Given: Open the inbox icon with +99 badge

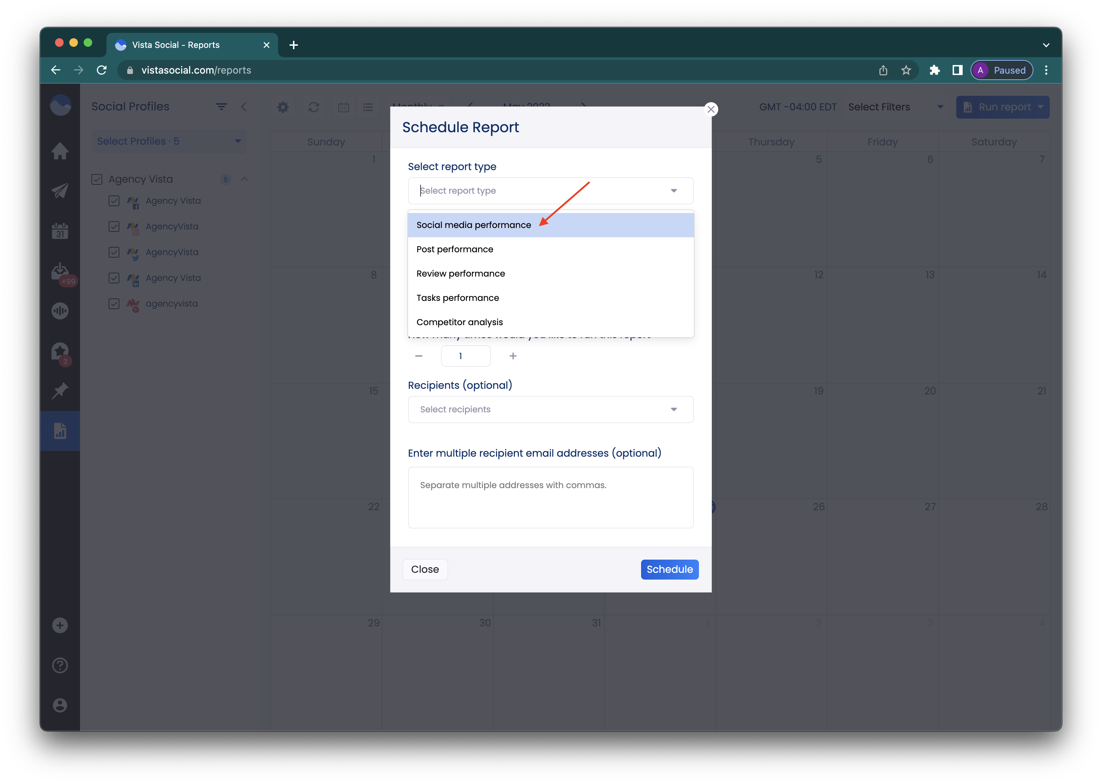Looking at the screenshot, I should coord(60,271).
